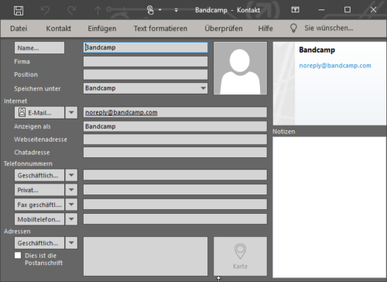Image resolution: width=387 pixels, height=282 pixels.
Task: Click the Karte map button
Action: [240, 256]
